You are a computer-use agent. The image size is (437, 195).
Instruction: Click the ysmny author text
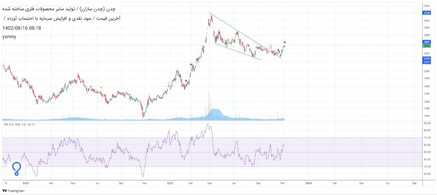pyautogui.click(x=9, y=37)
